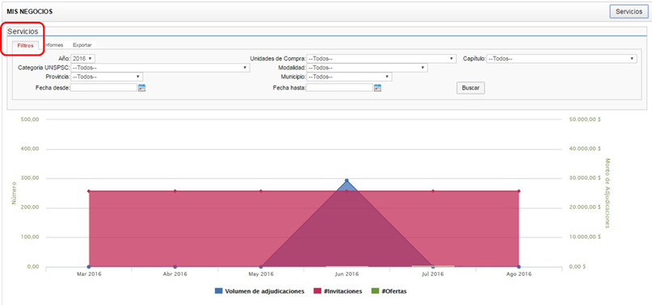Image resolution: width=652 pixels, height=305 pixels.
Task: Open the Fecha desde calendar picker icon
Action: pyautogui.click(x=142, y=88)
